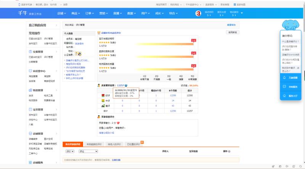Open the first 评价 filter select box
This screenshot has height=169, width=305.
[70, 151]
